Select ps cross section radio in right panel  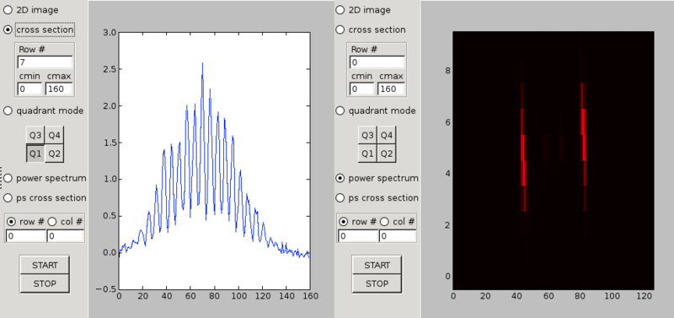(x=340, y=198)
